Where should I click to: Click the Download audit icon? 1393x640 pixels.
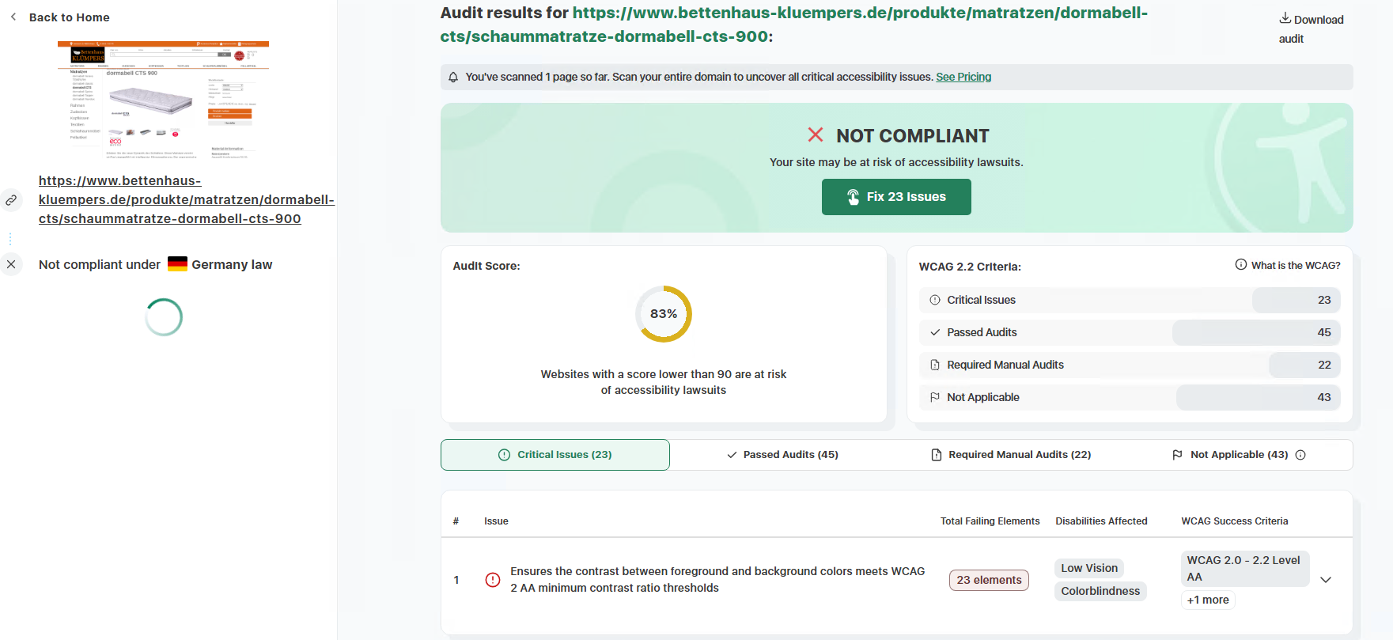pyautogui.click(x=1285, y=18)
